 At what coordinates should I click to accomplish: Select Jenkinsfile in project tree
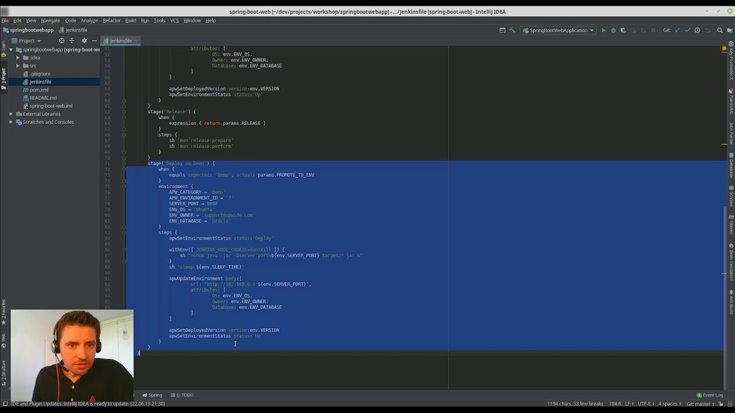[40, 82]
